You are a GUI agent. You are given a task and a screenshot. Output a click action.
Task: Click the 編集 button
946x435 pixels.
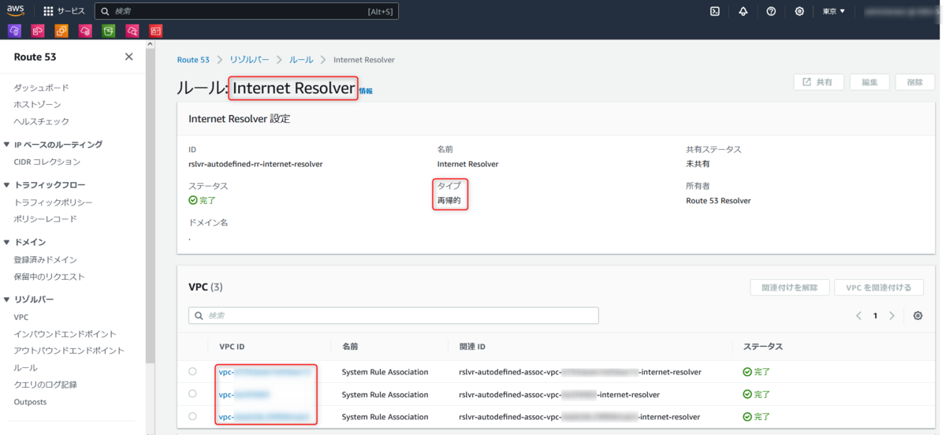point(870,82)
